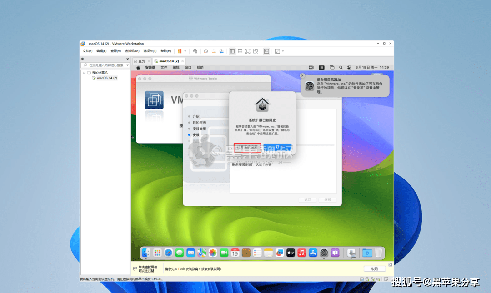Close the yellow Tools install hint bar

[390, 264]
